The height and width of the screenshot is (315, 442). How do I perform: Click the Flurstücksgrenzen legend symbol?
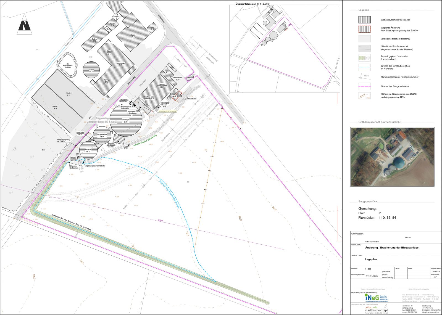coord(364,77)
